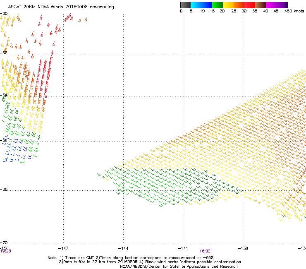Click the yellow 20-25 knots color segment
This screenshot has height=269, width=306.
[228, 5]
